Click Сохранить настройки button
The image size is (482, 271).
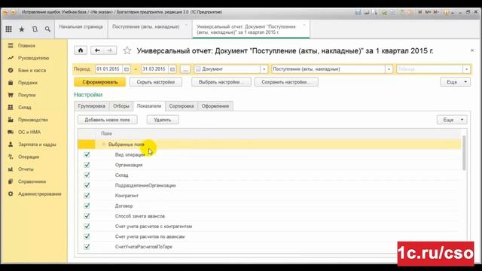(286, 82)
